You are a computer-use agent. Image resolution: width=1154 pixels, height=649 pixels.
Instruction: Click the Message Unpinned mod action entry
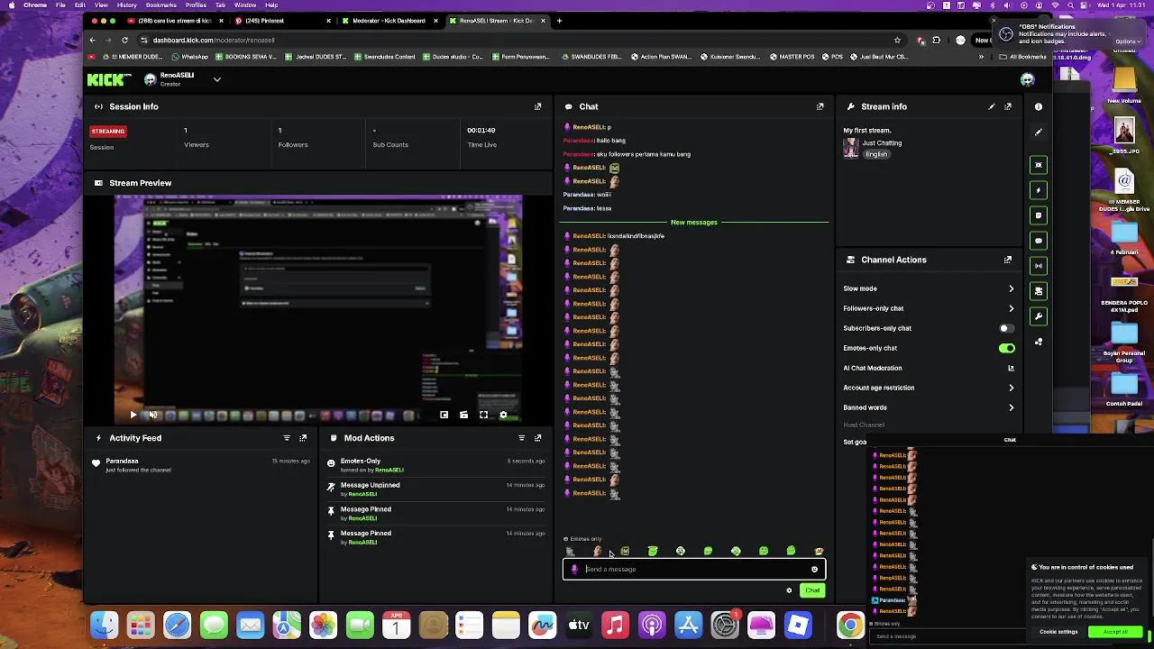435,489
